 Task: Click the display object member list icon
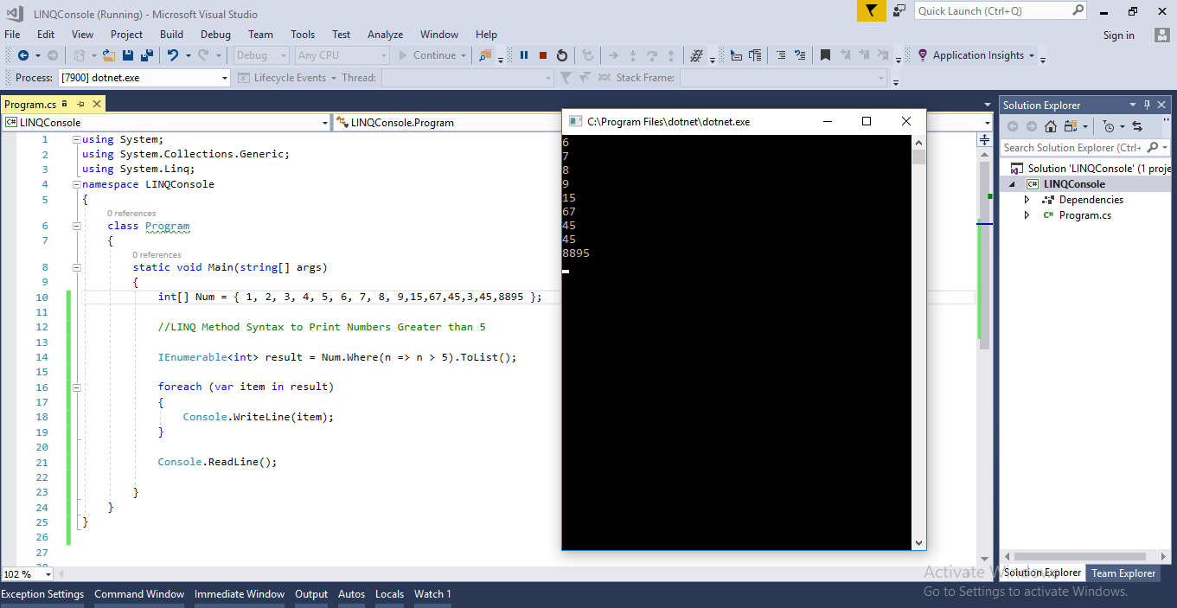(x=736, y=55)
